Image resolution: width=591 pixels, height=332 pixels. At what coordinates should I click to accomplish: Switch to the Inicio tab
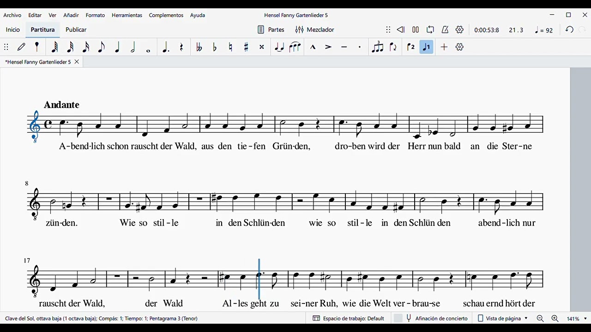point(13,30)
